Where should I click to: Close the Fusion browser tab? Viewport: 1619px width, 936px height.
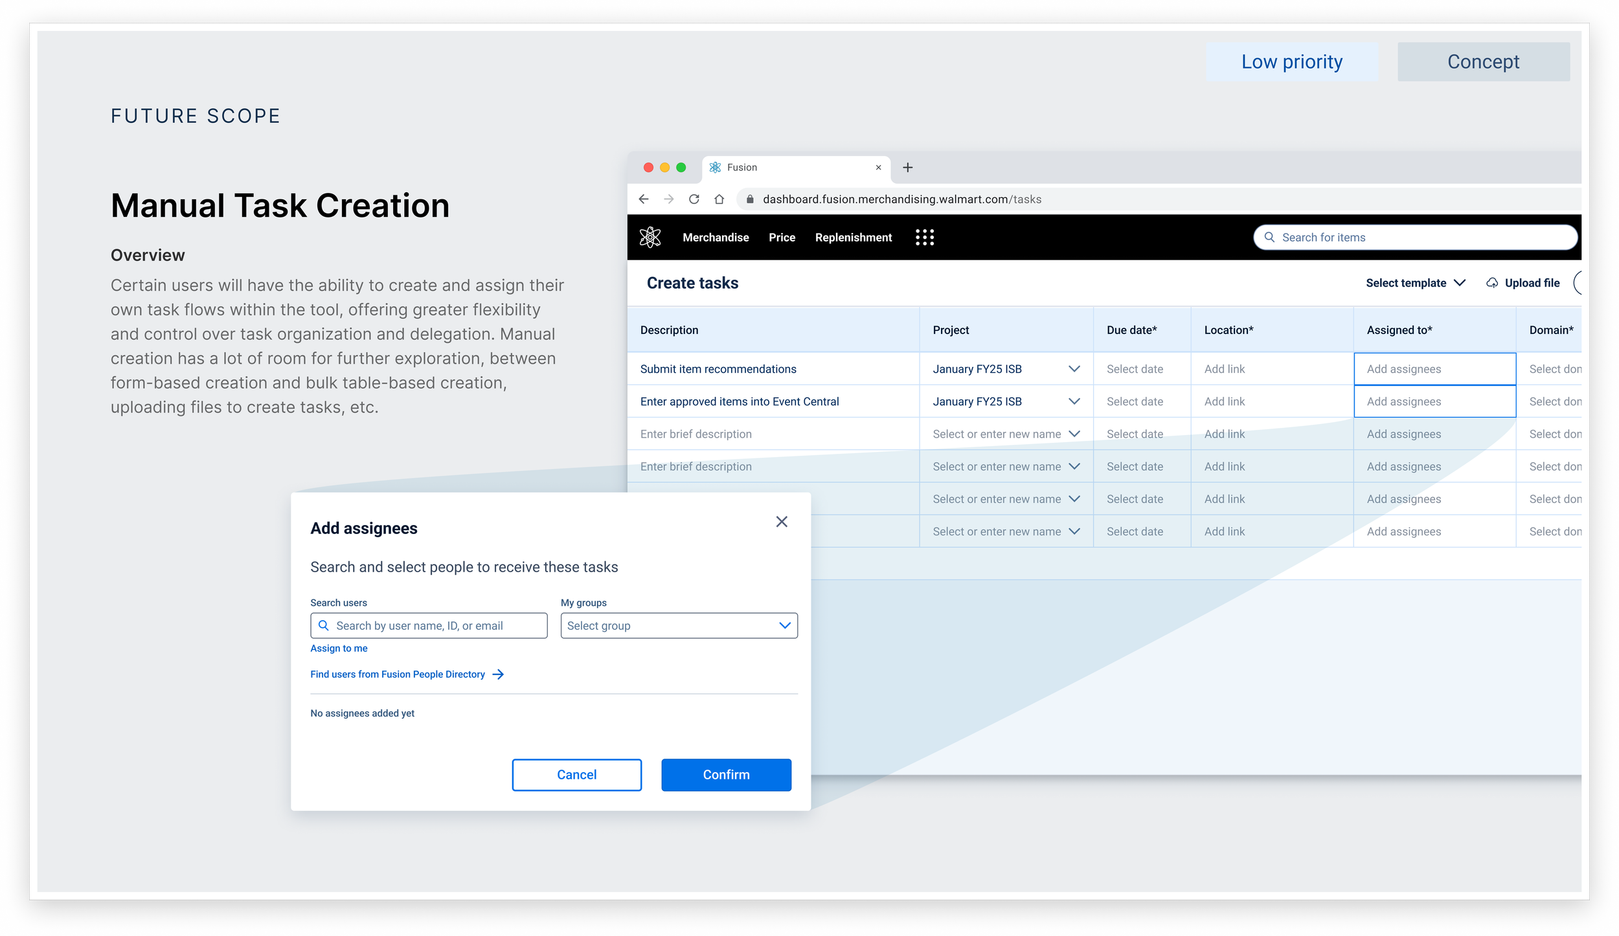pyautogui.click(x=878, y=168)
